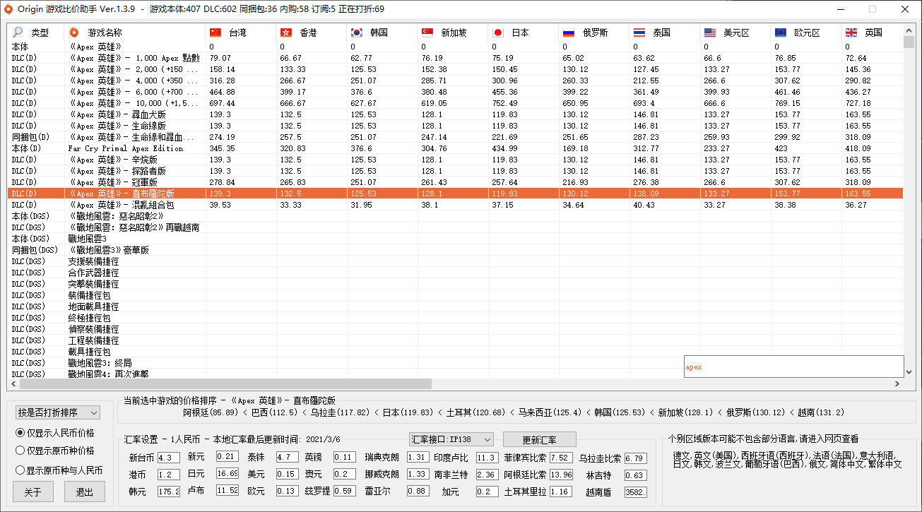Viewport: 922px width, 512px height.
Task: Click the 台湾 column header text
Action: [237, 32]
